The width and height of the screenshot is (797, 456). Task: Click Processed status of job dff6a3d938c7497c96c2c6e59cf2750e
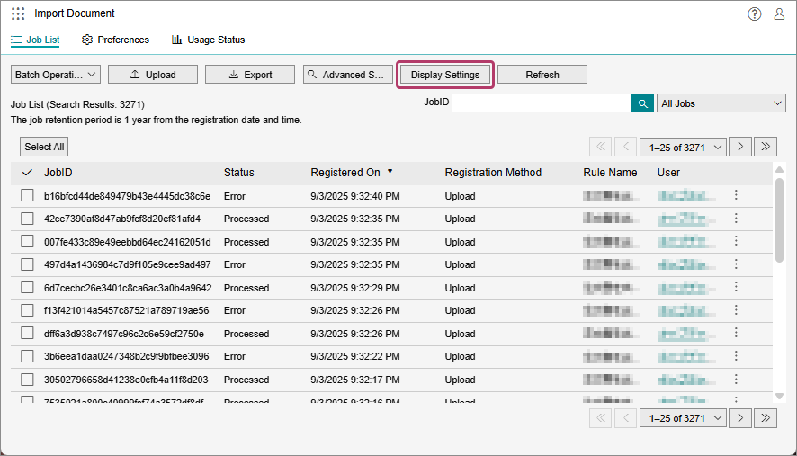click(246, 334)
